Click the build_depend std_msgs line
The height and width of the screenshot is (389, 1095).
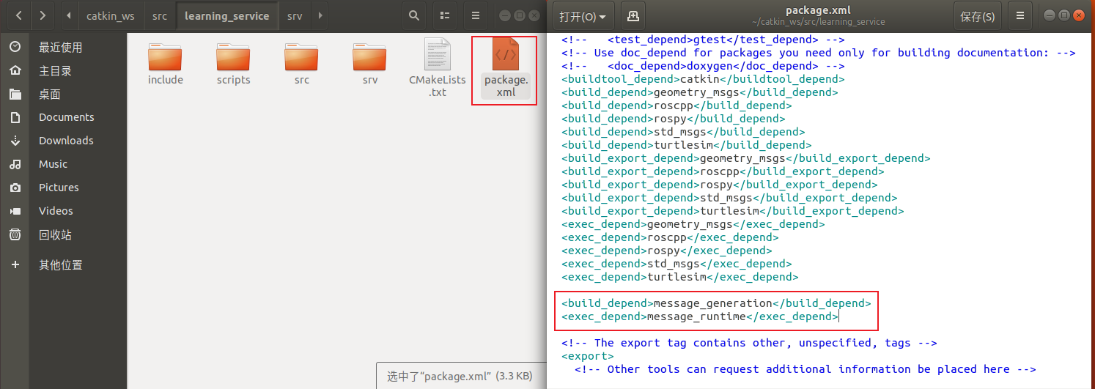point(683,132)
